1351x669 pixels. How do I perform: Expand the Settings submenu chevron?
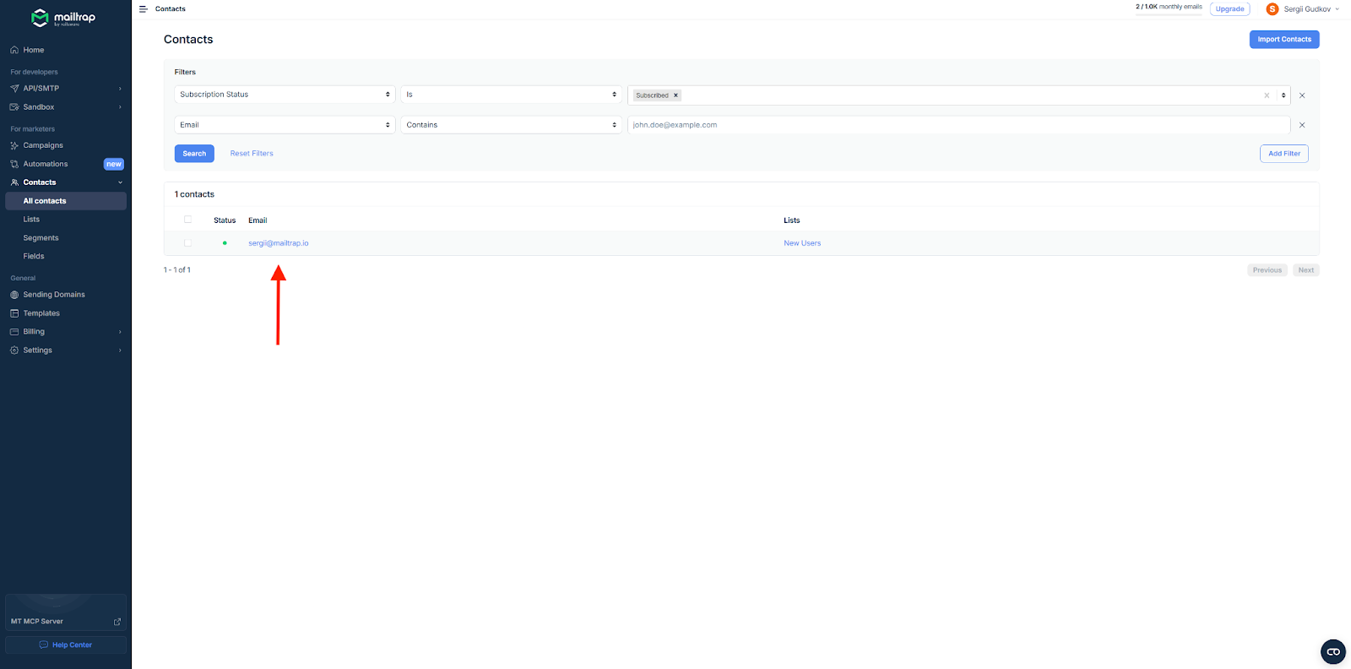120,351
